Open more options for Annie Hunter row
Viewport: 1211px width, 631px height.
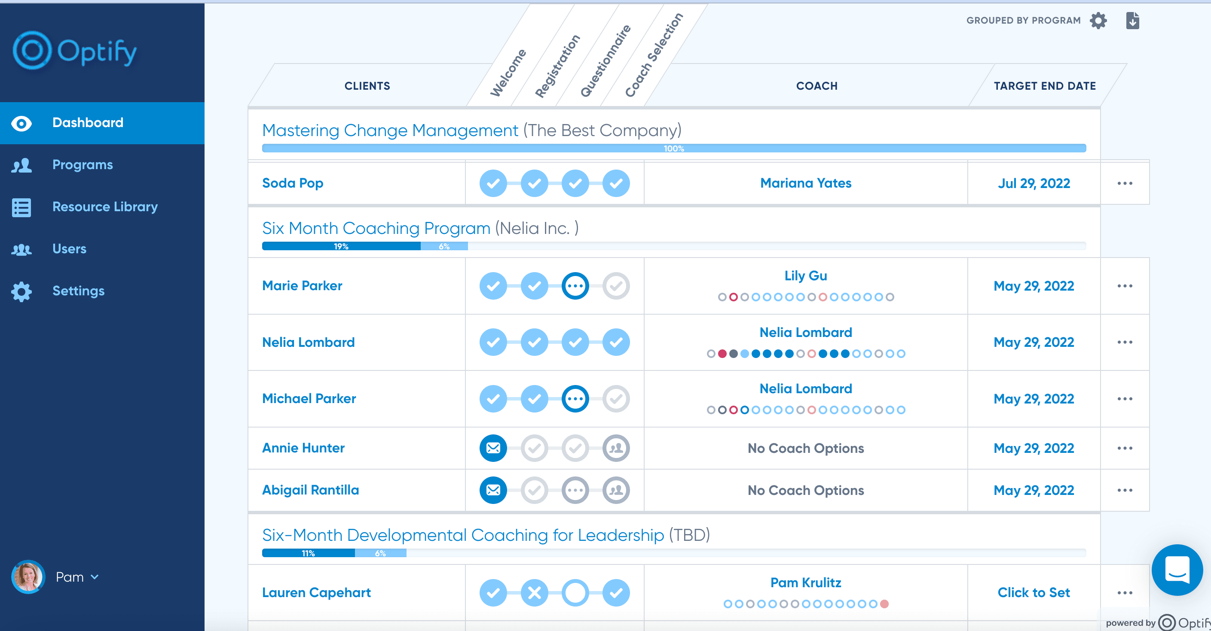(x=1125, y=448)
